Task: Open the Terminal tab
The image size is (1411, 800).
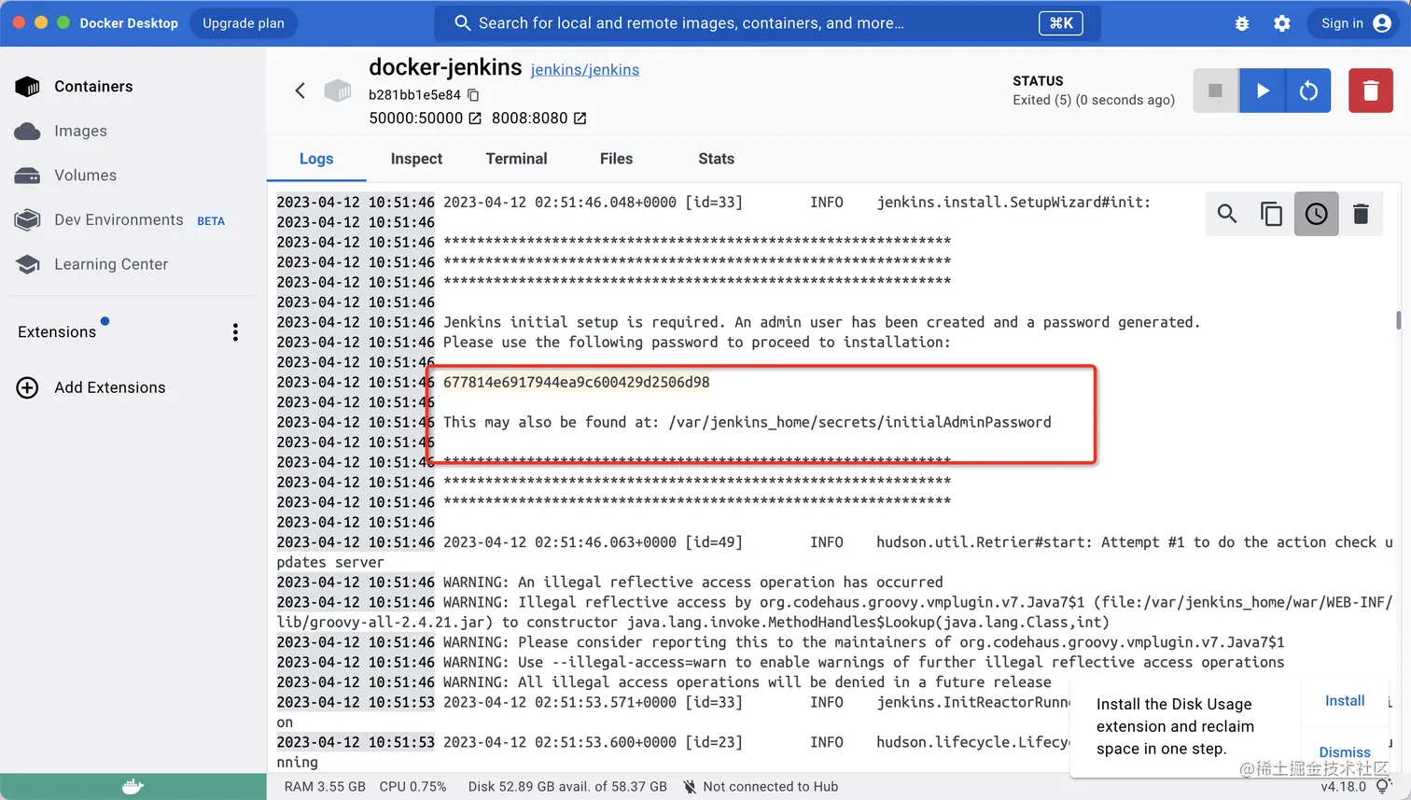Action: click(516, 159)
